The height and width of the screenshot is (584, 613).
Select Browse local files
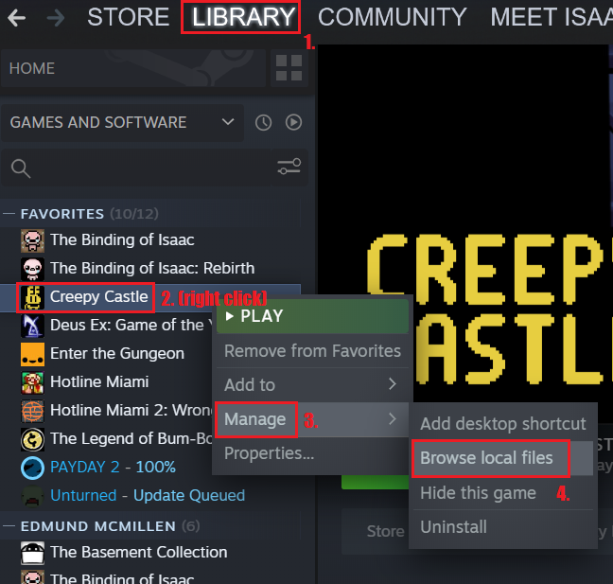click(502, 458)
